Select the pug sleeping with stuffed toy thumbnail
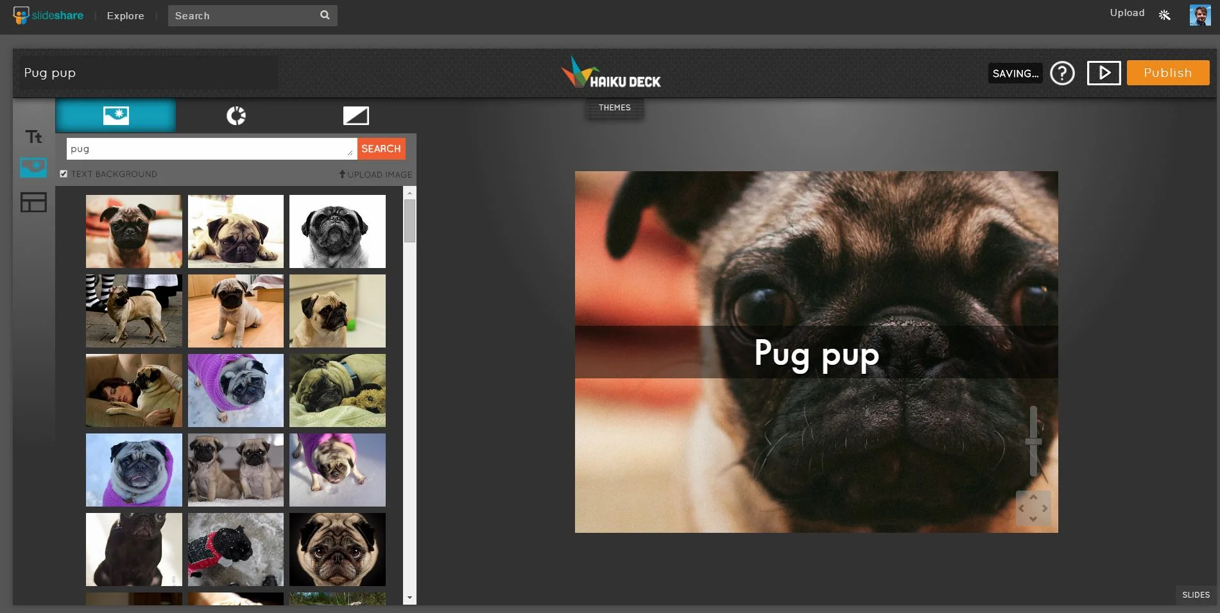The width and height of the screenshot is (1220, 613). tap(338, 390)
